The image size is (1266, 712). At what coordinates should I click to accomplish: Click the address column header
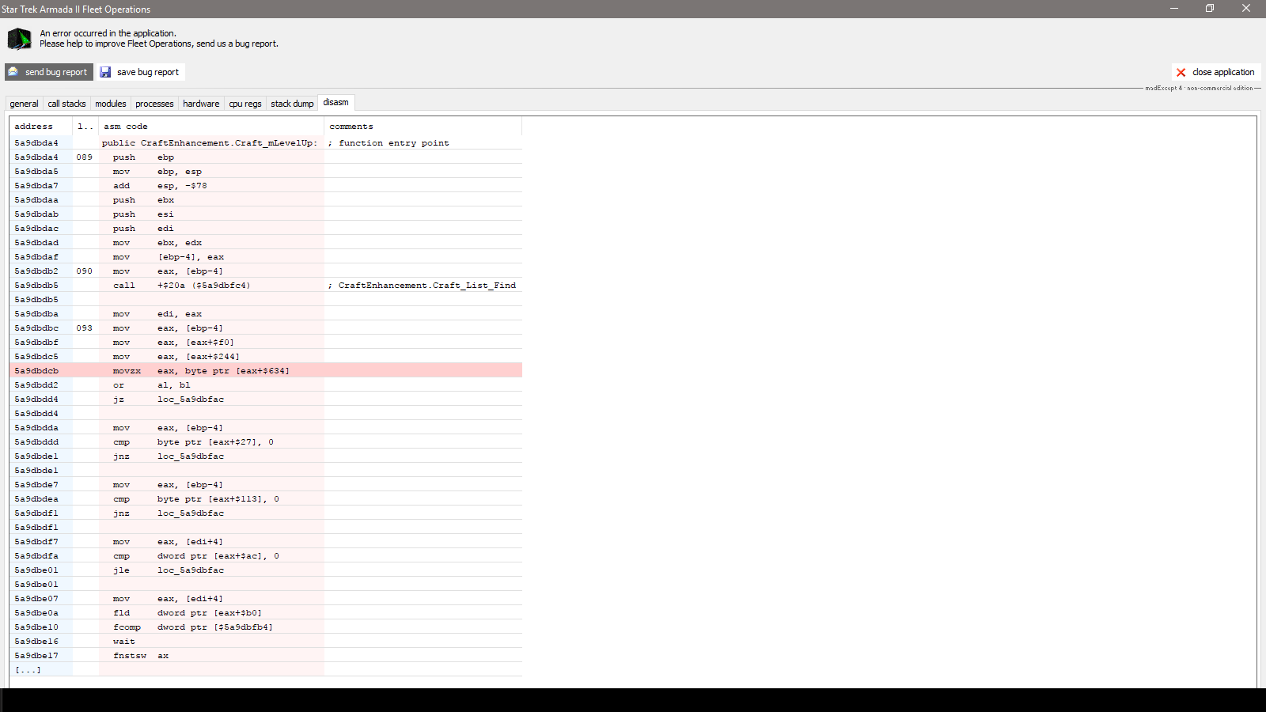point(40,127)
